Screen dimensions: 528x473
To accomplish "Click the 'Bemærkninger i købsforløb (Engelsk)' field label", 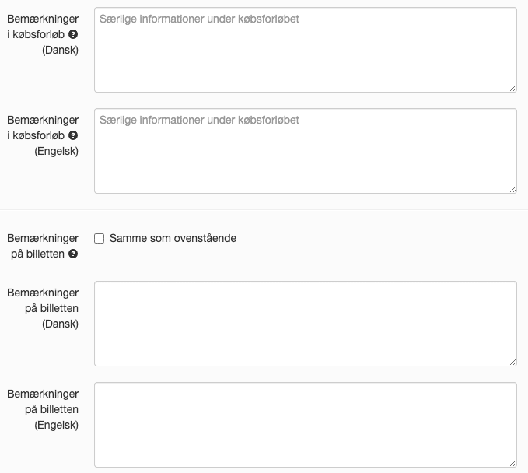I will click(x=43, y=135).
